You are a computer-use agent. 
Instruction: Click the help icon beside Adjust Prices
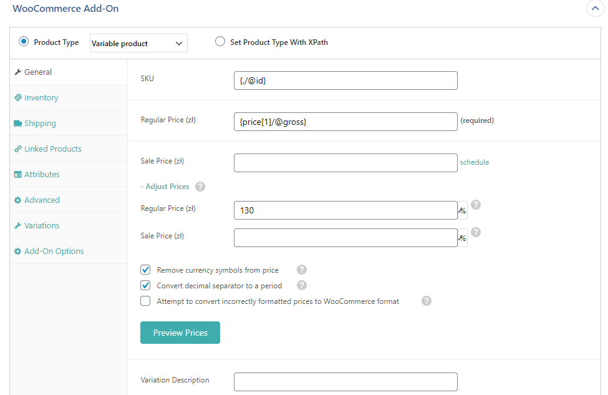200,187
